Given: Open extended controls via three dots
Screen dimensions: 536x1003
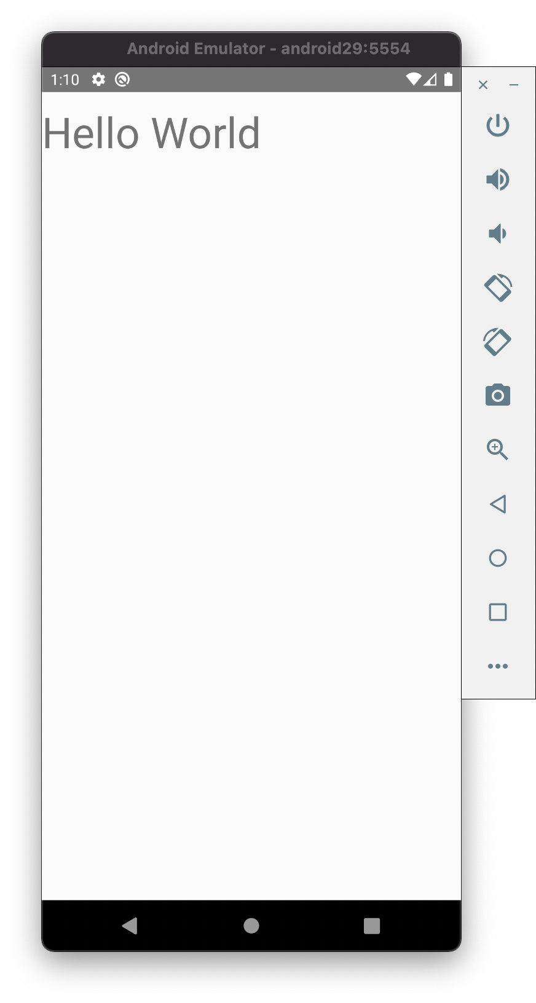Looking at the screenshot, I should 498,666.
